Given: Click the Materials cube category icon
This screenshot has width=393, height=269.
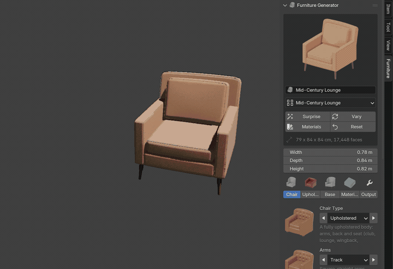Looking at the screenshot, I should pos(350,183).
